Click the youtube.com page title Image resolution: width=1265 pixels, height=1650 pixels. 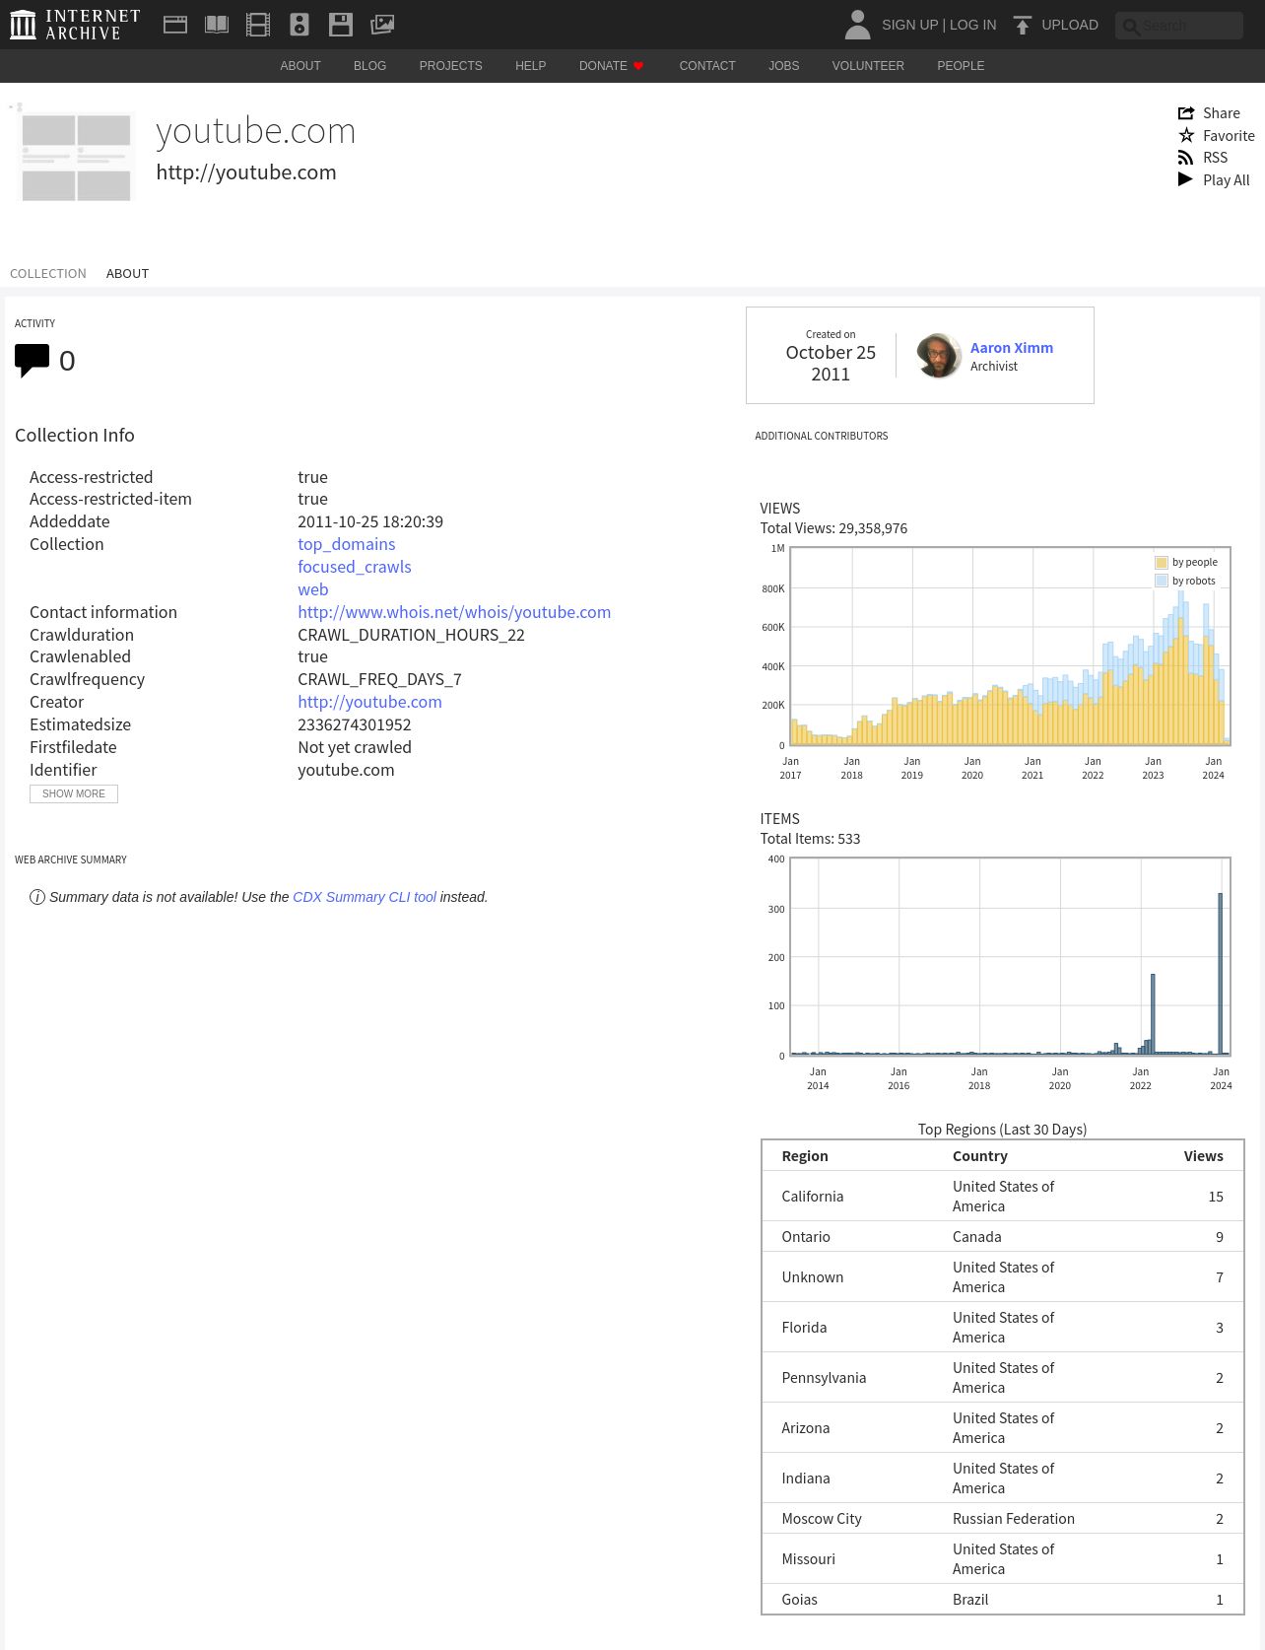pyautogui.click(x=256, y=131)
